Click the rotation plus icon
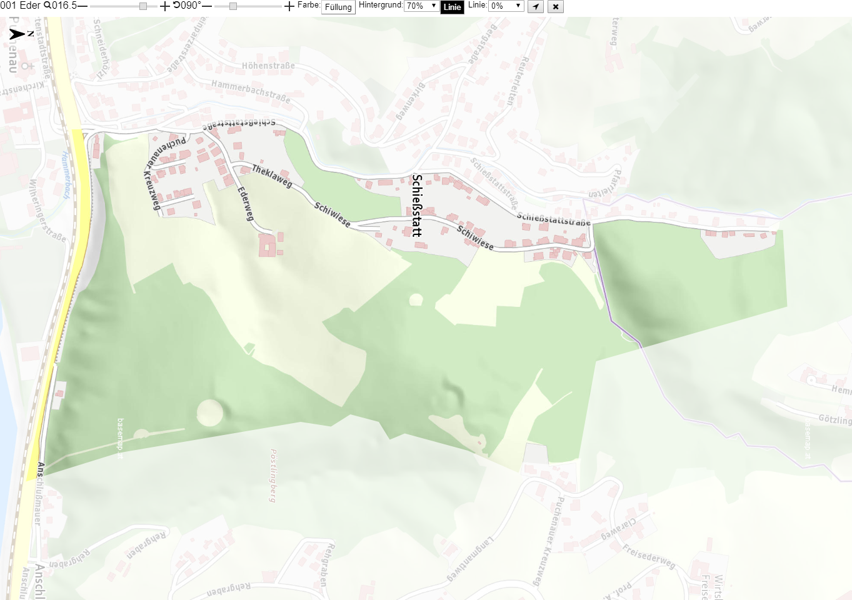Screen dimensions: 852x600 289,6
